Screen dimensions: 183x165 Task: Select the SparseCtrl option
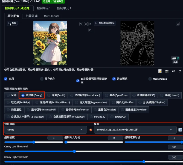118,117
